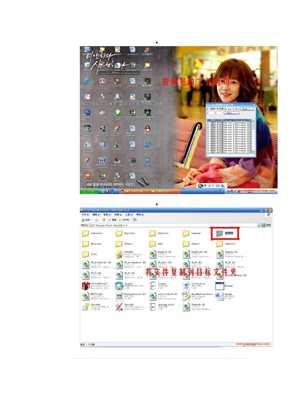Expand the address bar dropdown arrow

tap(259, 225)
